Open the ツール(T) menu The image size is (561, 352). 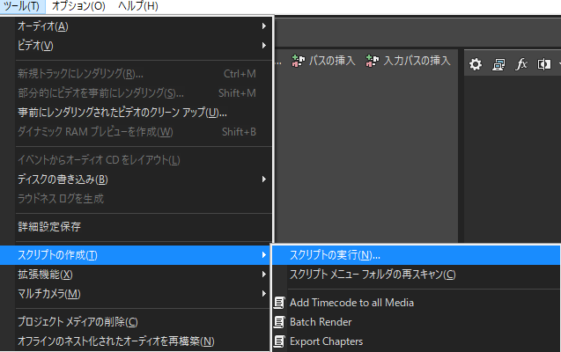click(22, 6)
